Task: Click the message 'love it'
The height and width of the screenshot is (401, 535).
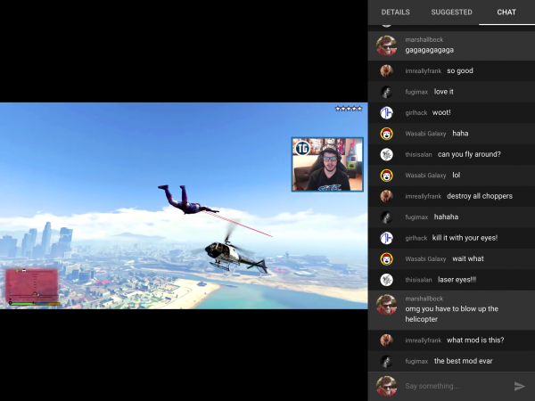Action: pyautogui.click(x=443, y=92)
